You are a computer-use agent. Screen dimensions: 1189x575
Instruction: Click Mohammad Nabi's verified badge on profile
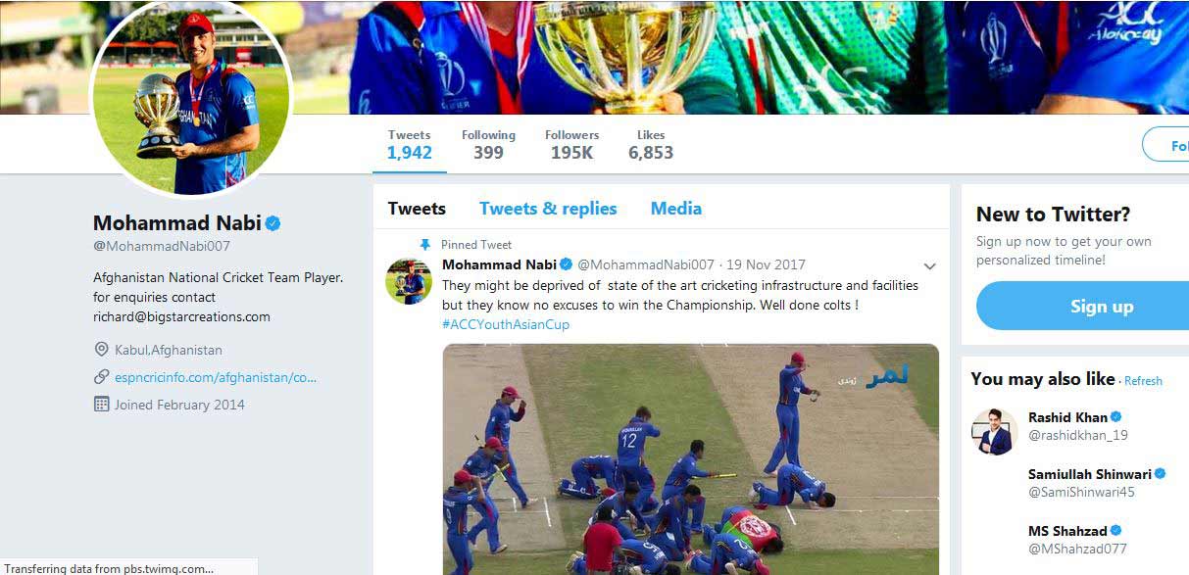273,223
